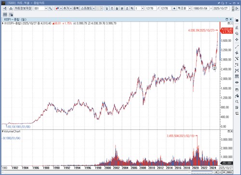
Task: Click the zoom slider handle at the bottom
Action: click(212, 172)
